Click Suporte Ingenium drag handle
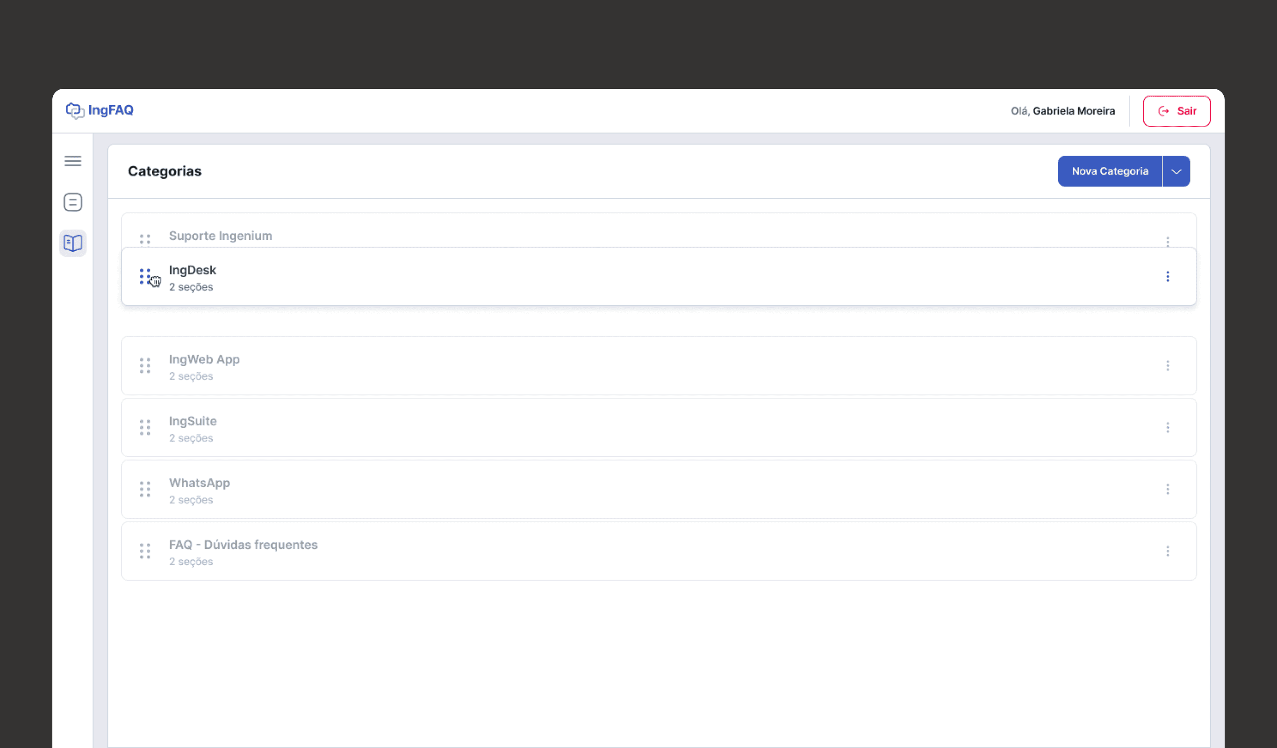 pos(145,239)
